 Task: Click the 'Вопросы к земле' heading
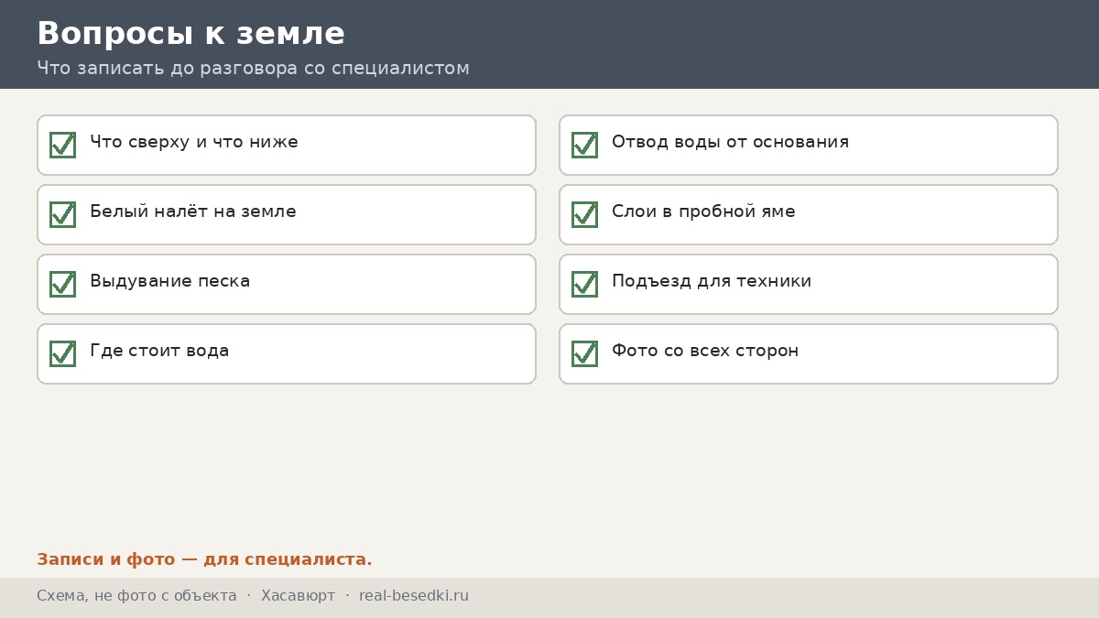tap(190, 34)
